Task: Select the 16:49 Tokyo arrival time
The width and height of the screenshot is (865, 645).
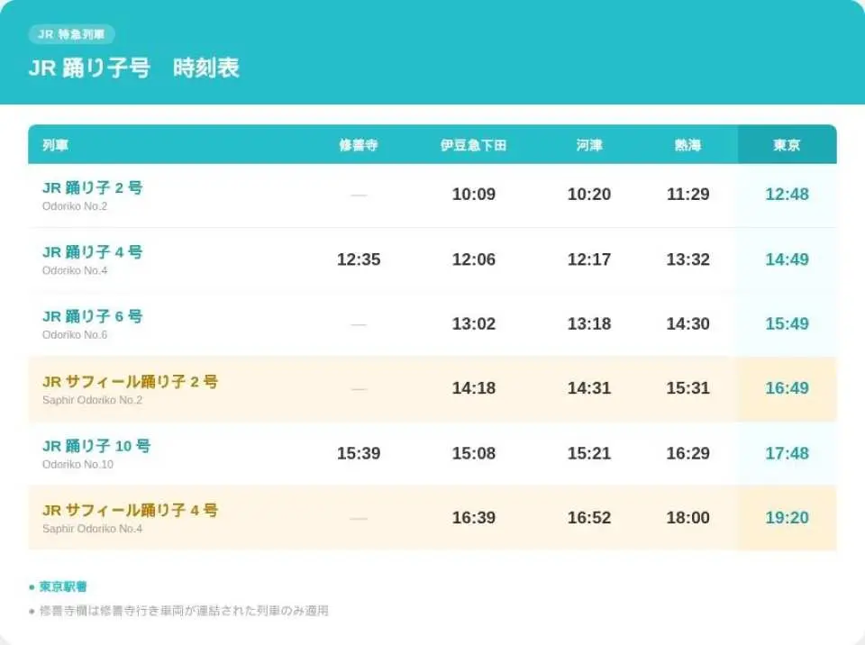Action: (x=787, y=388)
